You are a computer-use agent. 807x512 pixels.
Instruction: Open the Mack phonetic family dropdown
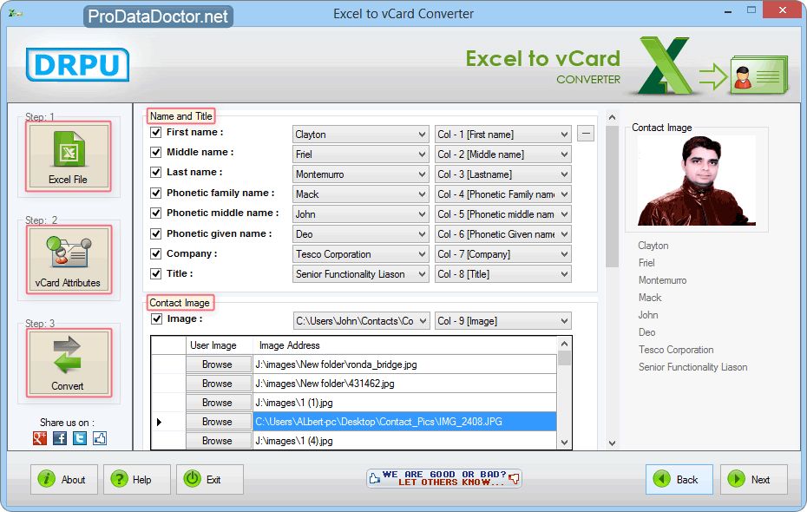click(360, 194)
